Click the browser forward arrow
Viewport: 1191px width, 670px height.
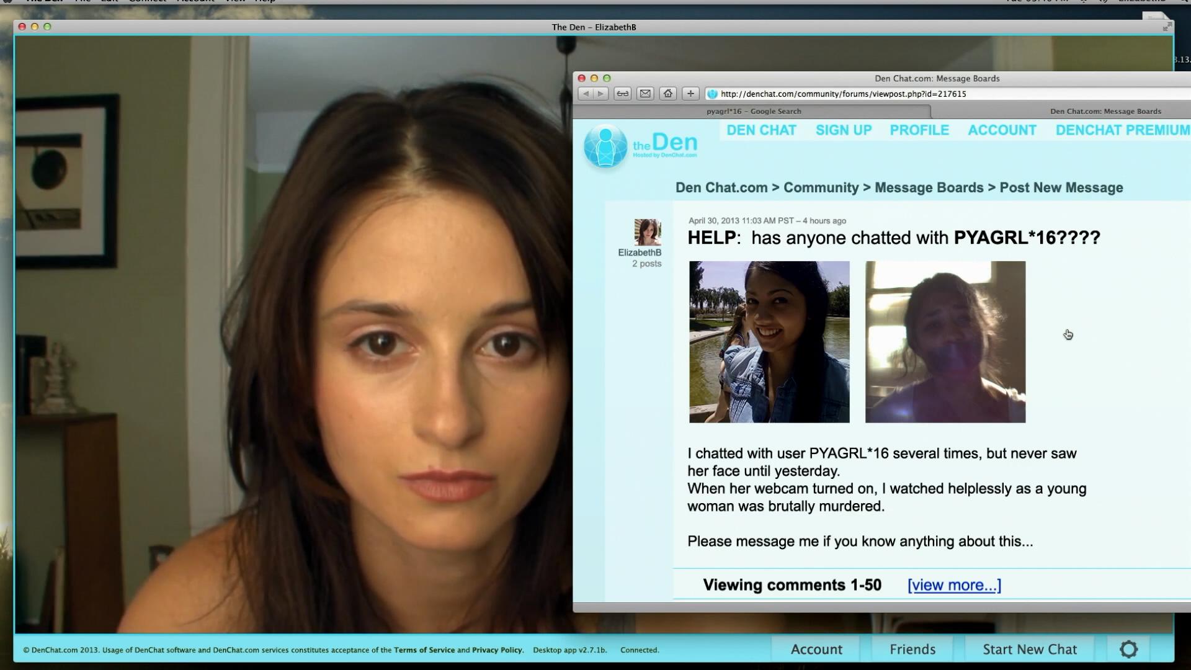pyautogui.click(x=600, y=94)
